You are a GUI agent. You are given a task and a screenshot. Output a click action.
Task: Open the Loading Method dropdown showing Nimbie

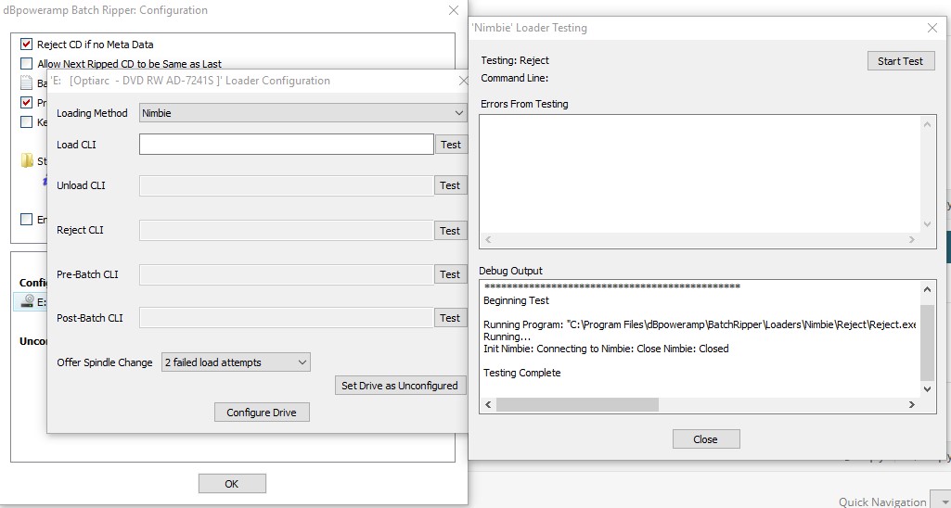(303, 113)
